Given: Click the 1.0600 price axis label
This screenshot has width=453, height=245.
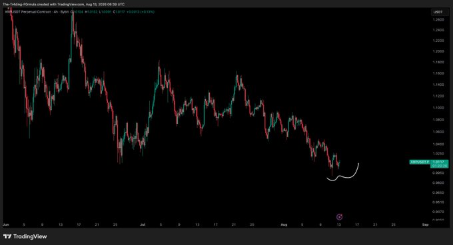Looking at the screenshot, I should click(x=438, y=132).
